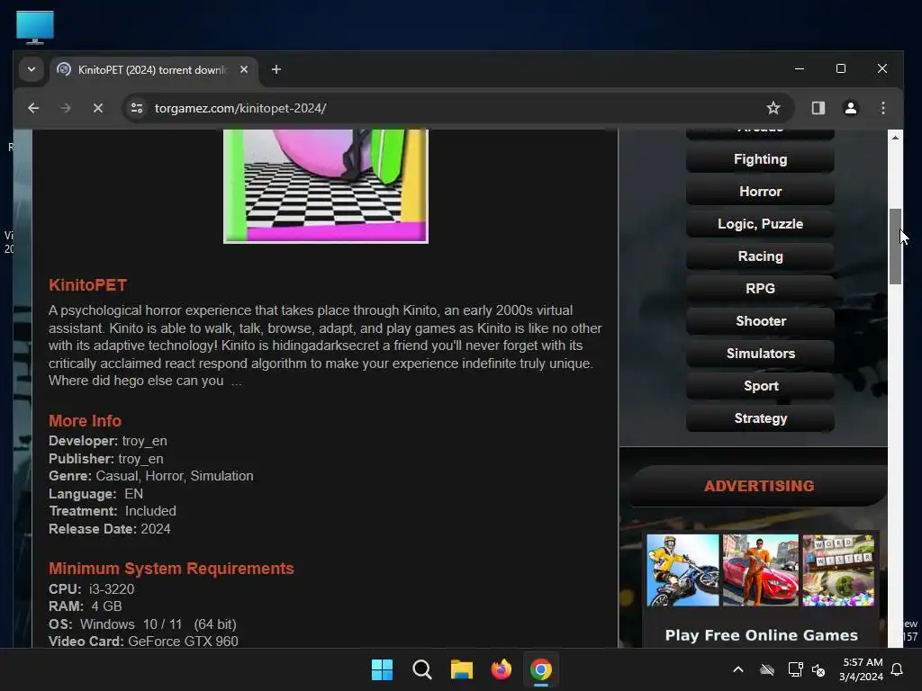
Task: Open a new browser tab
Action: click(x=276, y=69)
